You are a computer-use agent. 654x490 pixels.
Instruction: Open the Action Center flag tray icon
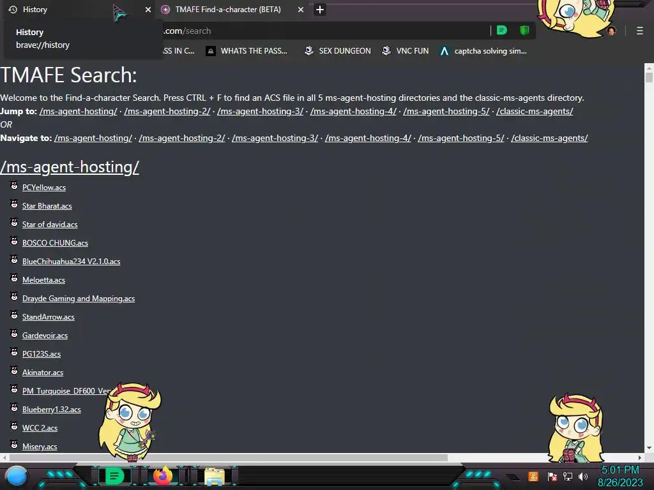(x=552, y=476)
